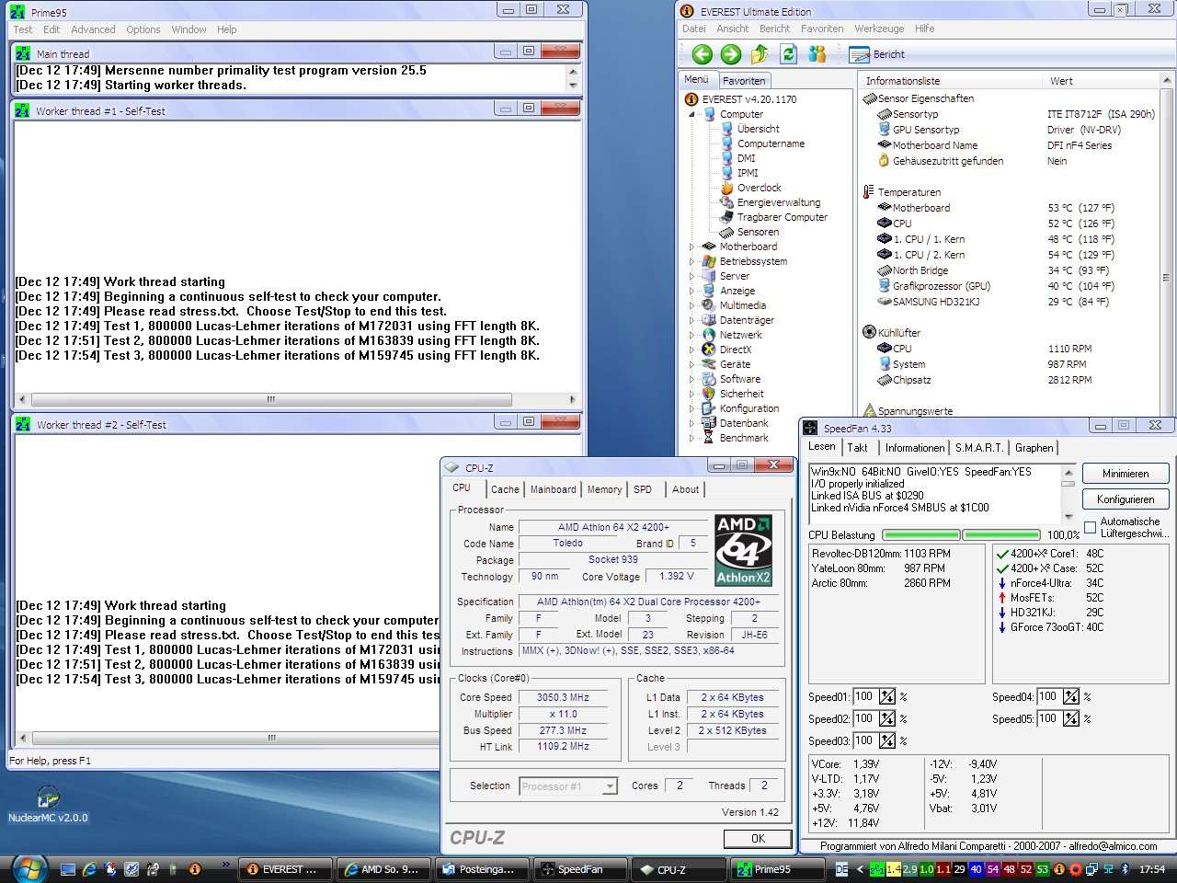Screen dimensions: 1177x883
Task: Toggle Automatische Lüftergeschwindigkeit checkbox
Action: pyautogui.click(x=1091, y=527)
